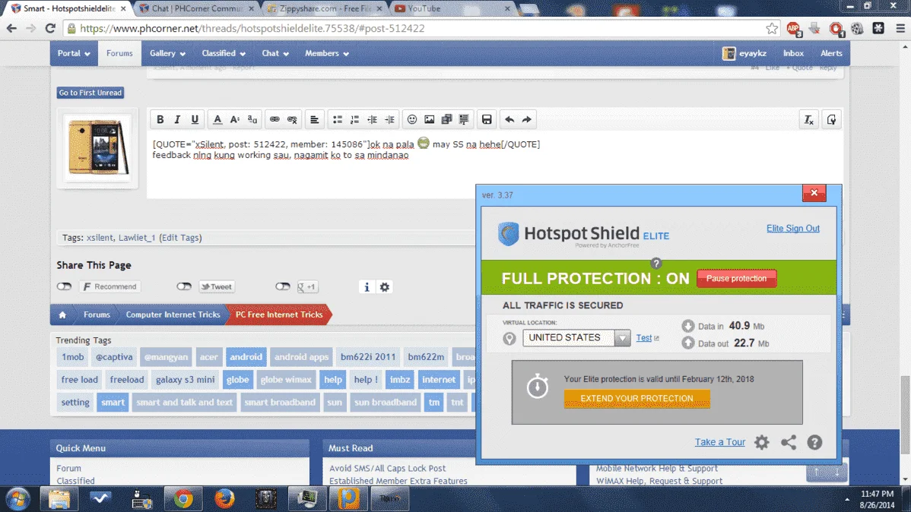
Task: Insert an image with the image icon
Action: click(x=430, y=119)
